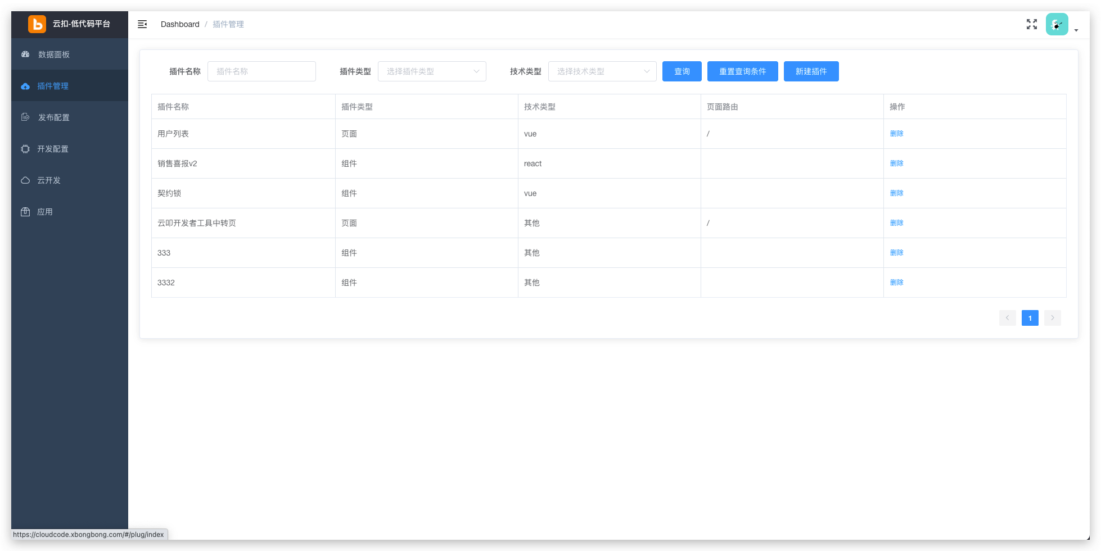The height and width of the screenshot is (551, 1101).
Task: Click the 发布配置 sidebar icon
Action: [x=25, y=117]
